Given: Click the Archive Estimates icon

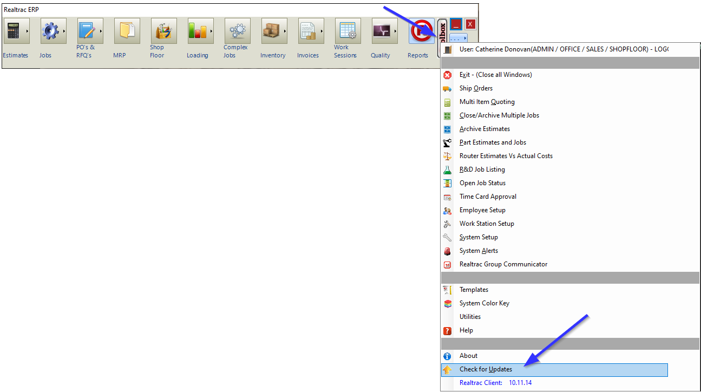Looking at the screenshot, I should 447,129.
